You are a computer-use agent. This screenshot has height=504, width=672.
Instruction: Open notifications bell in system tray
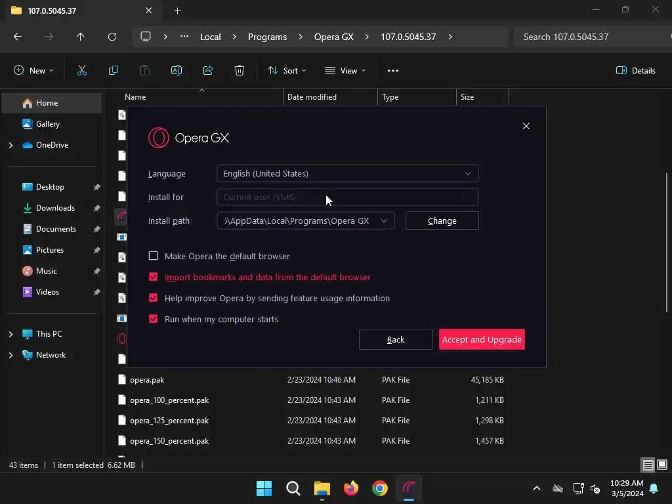pyautogui.click(x=654, y=488)
